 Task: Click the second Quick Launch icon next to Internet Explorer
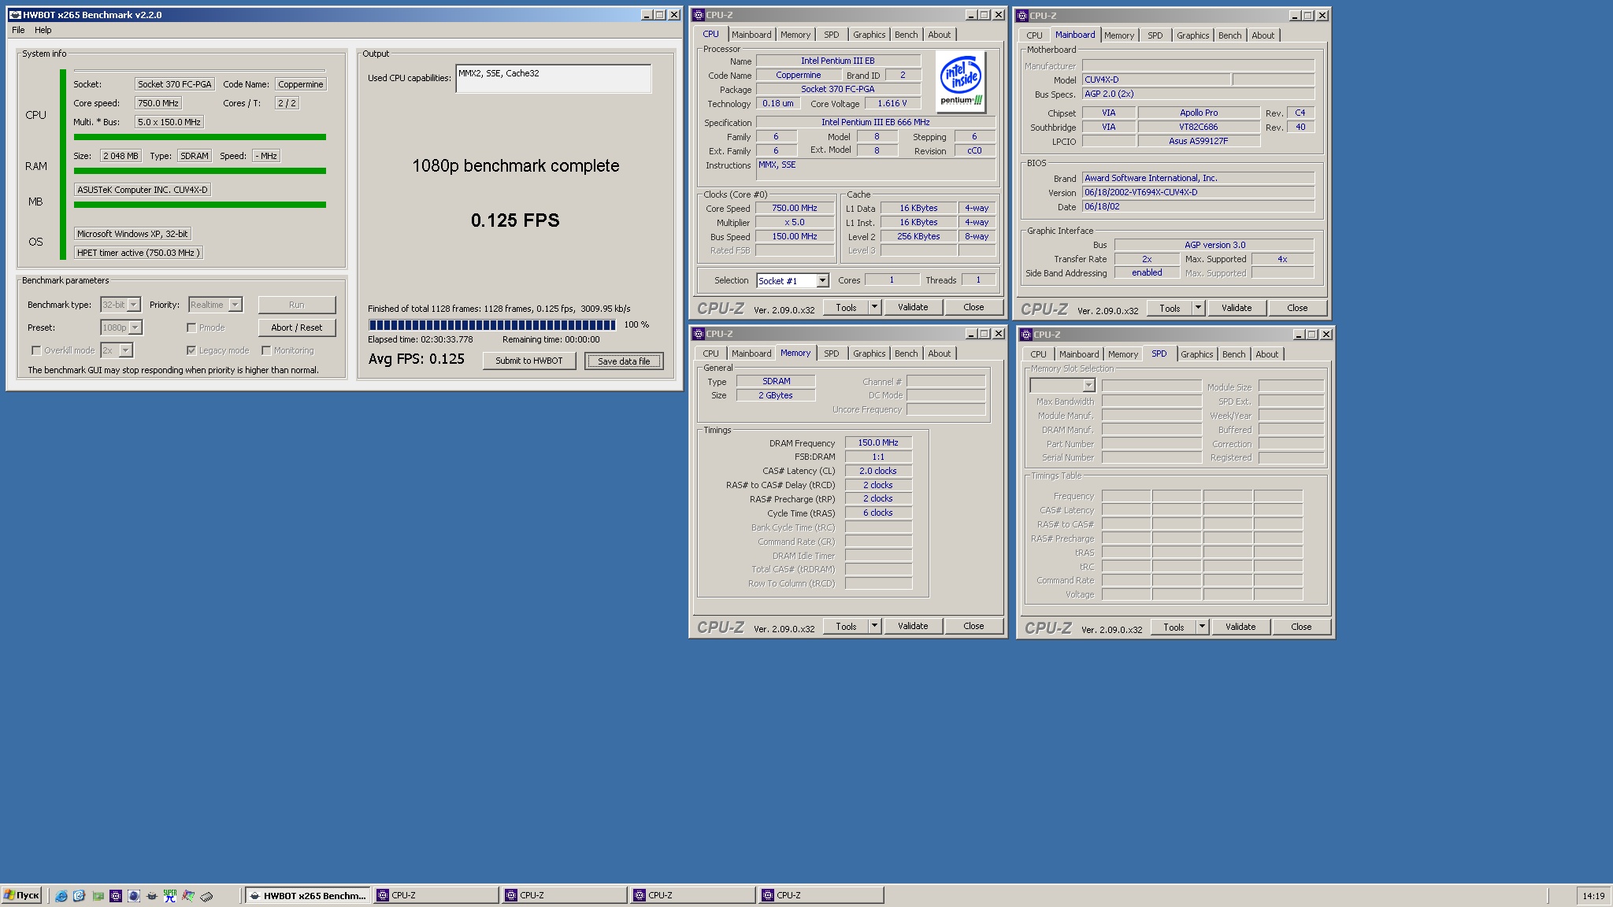pos(79,896)
